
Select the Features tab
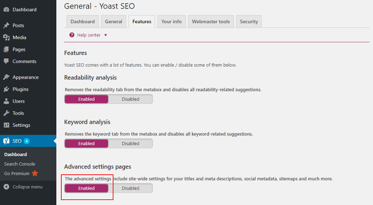(142, 22)
